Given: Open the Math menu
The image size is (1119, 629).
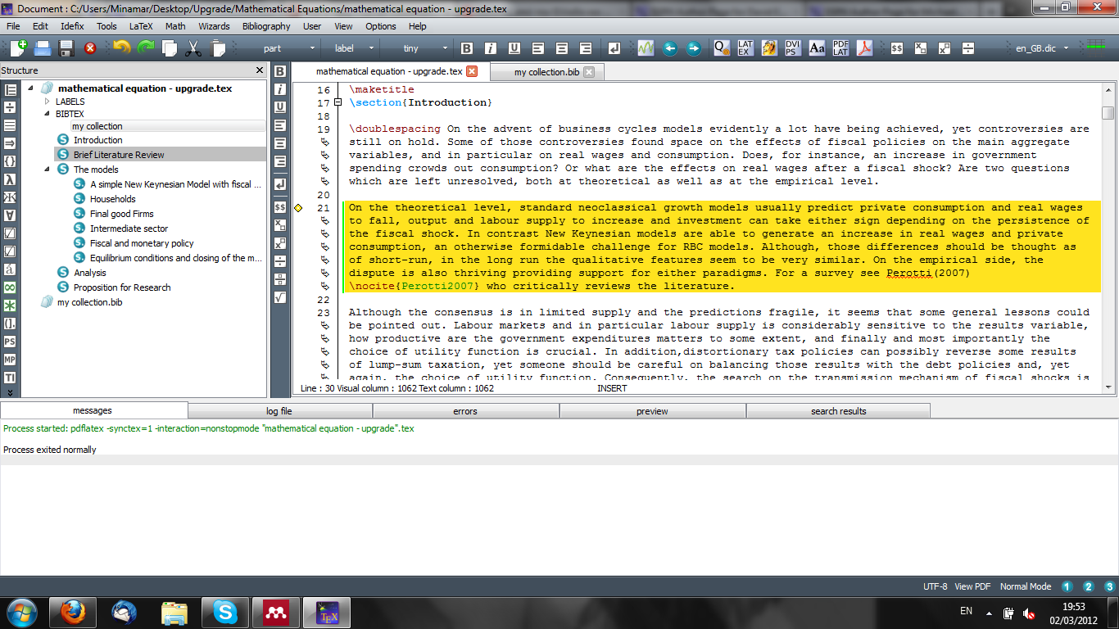Looking at the screenshot, I should pos(175,26).
